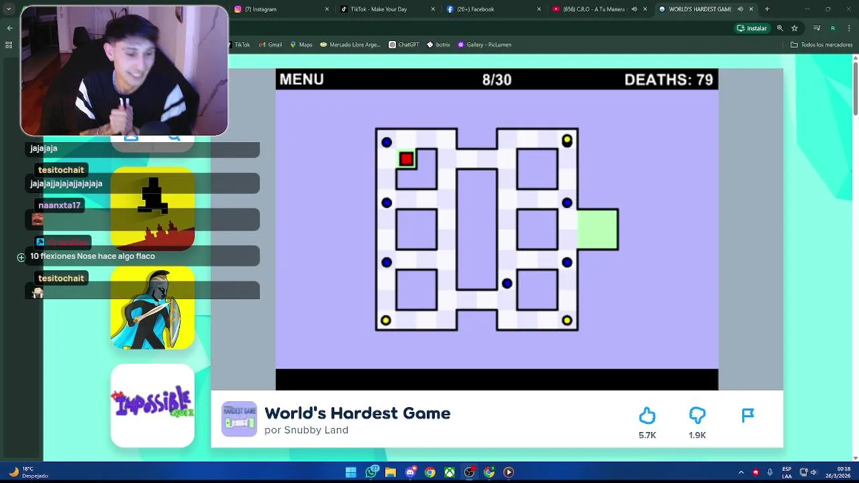Open the Impossible Quiz game thumbnail
The image size is (859, 483).
tap(152, 406)
